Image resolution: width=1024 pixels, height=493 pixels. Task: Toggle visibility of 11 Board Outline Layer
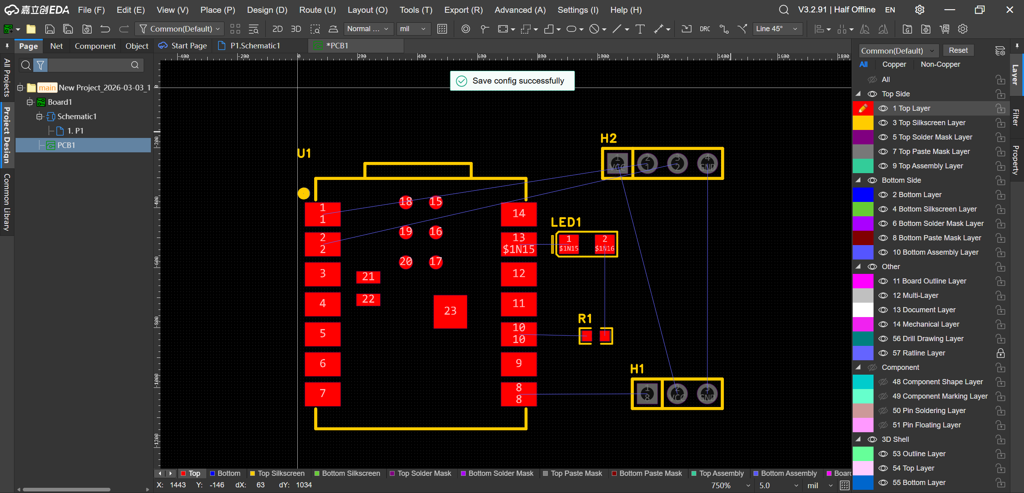pos(883,281)
